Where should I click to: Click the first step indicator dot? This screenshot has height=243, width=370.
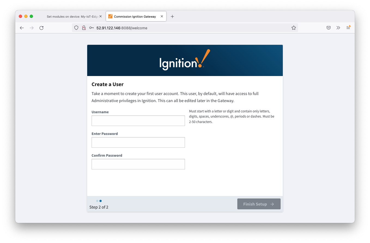(x=97, y=201)
